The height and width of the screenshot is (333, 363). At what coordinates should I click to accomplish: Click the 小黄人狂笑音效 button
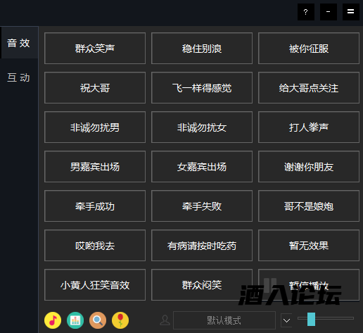point(95,285)
